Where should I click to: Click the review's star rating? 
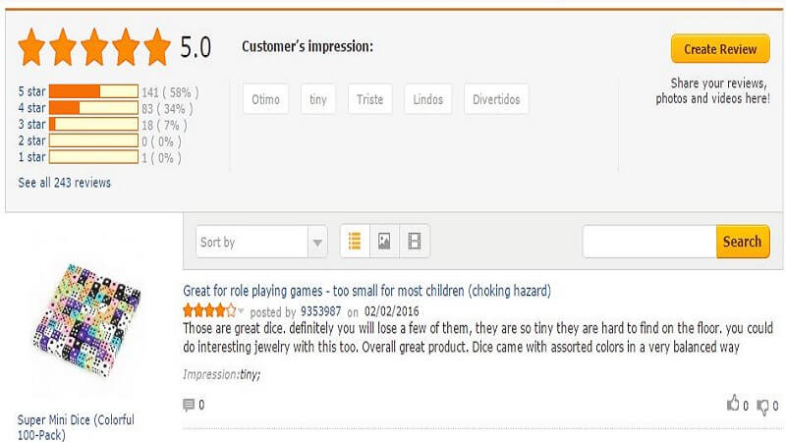coord(210,311)
